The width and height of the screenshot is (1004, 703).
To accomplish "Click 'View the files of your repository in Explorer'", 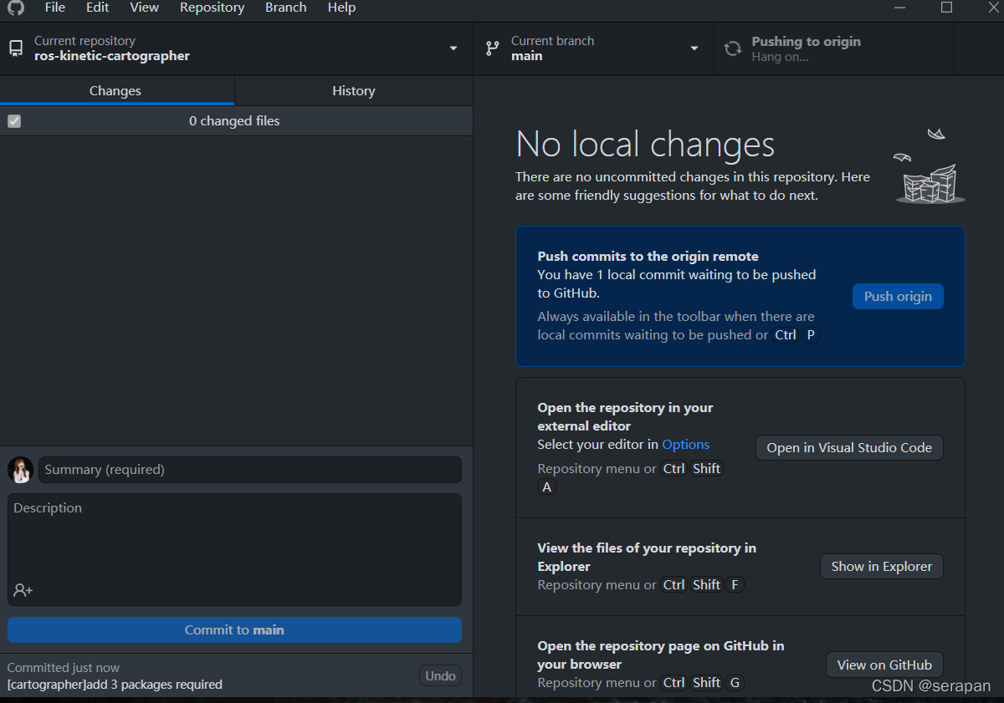I will tap(647, 558).
